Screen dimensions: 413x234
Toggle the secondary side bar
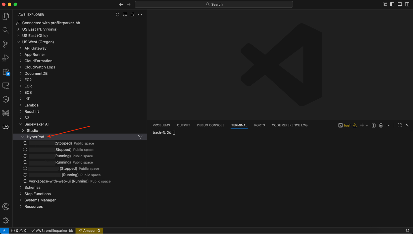coord(407,4)
